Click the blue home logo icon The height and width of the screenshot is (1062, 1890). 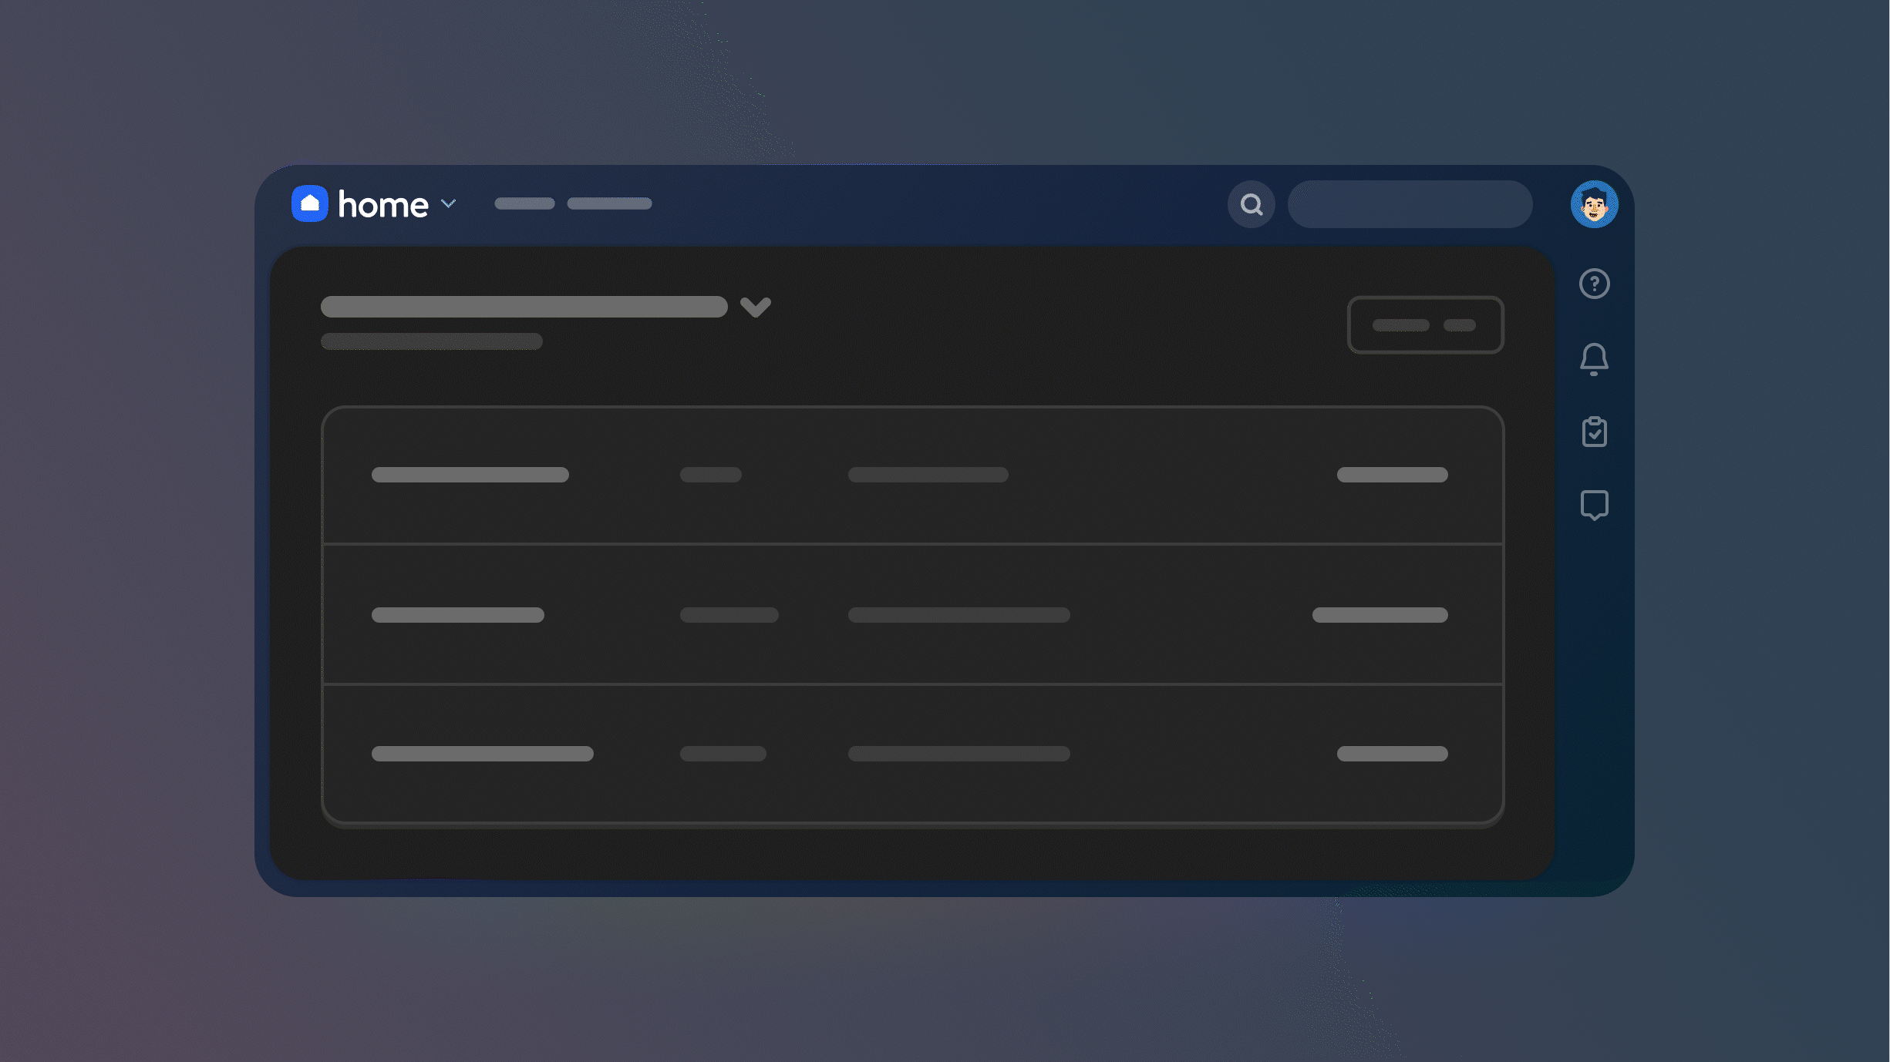[x=310, y=203]
